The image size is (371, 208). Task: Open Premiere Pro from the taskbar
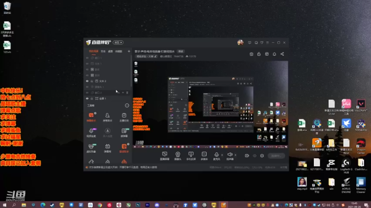(147, 205)
